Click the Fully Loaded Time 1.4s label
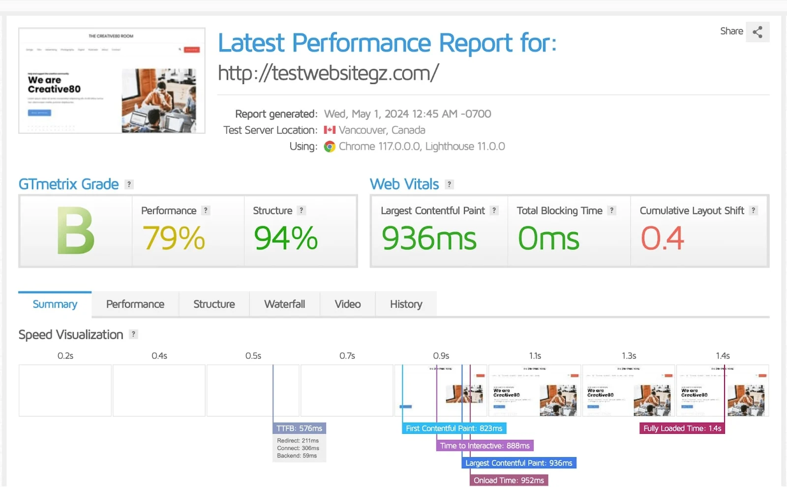The height and width of the screenshot is (487, 787). coord(682,428)
